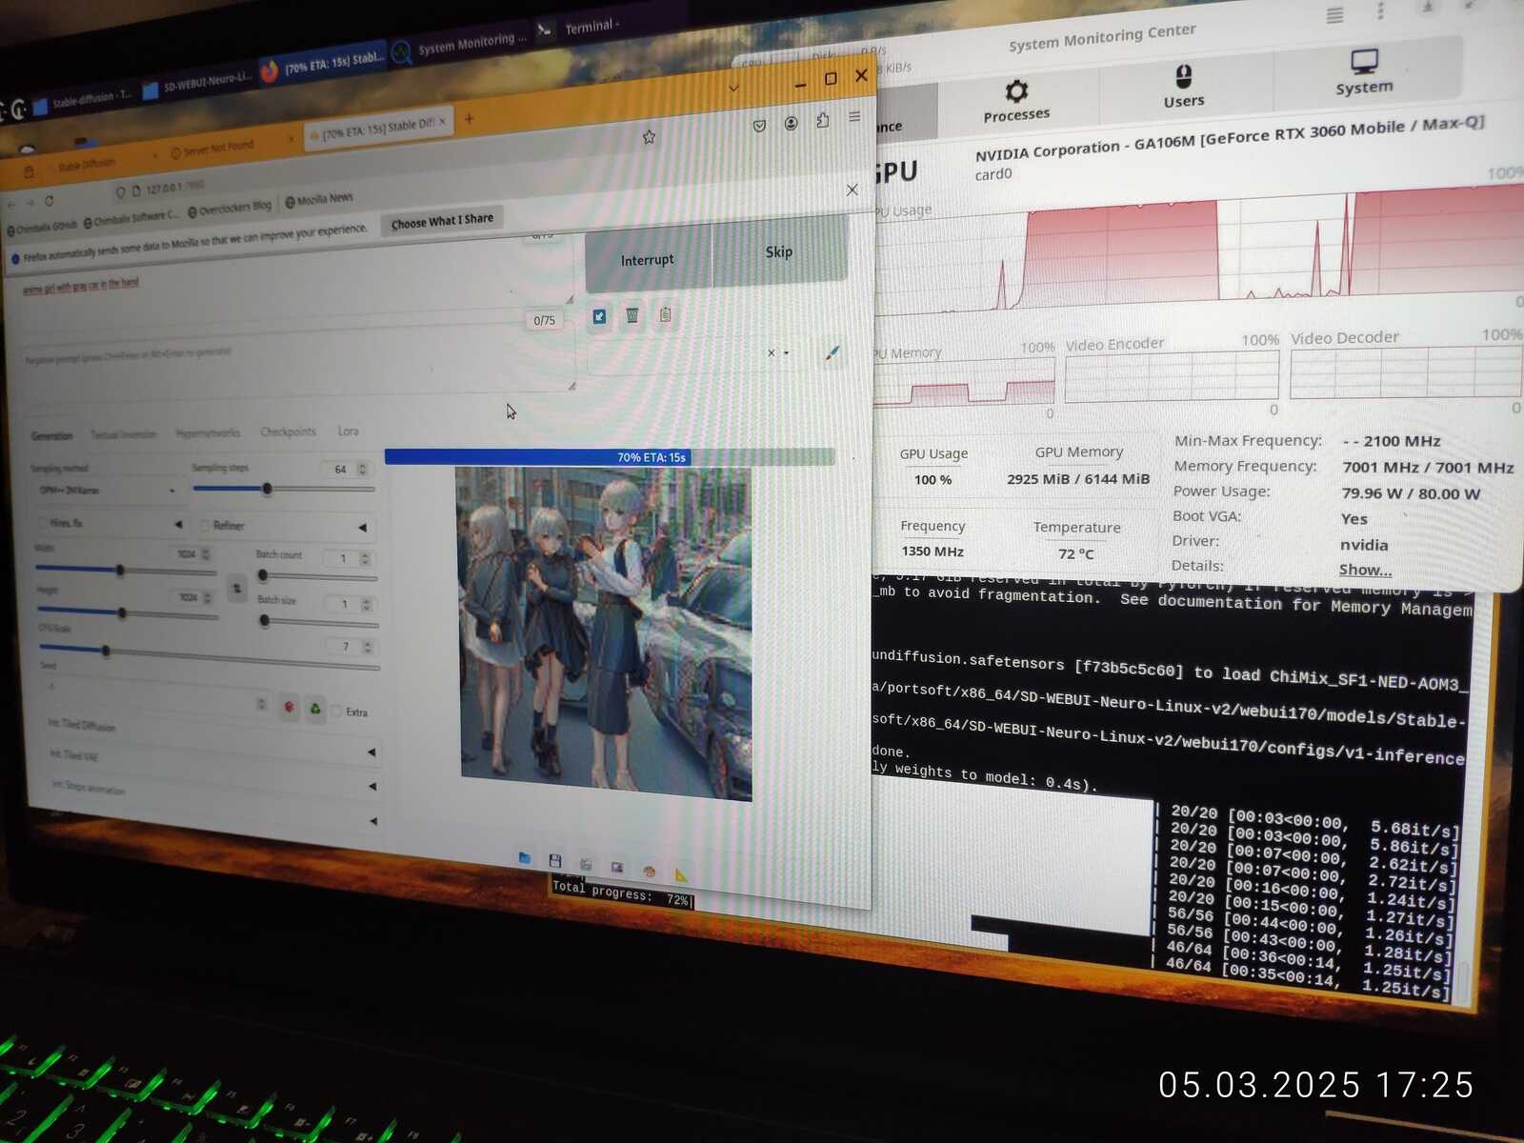This screenshot has width=1524, height=1143.
Task: Expand the Hires. fix section arrow
Action: pyautogui.click(x=178, y=525)
